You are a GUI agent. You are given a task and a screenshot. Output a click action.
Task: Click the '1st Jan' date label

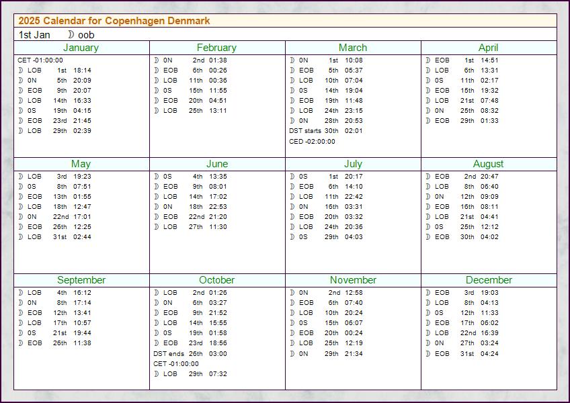(x=34, y=35)
